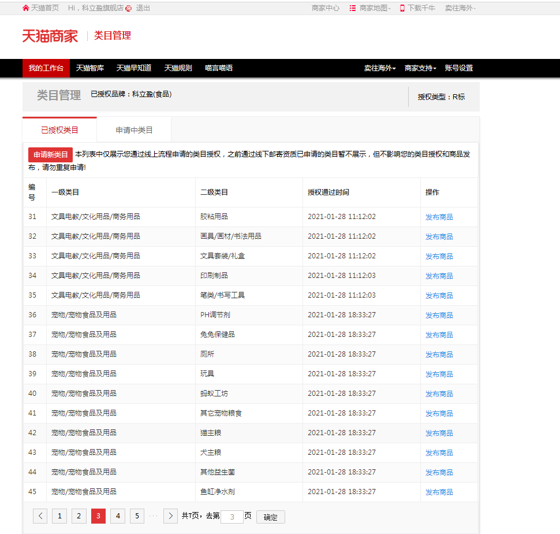Open 喵言喵语 menu item
Viewport: 560px width, 534px height.
pos(219,68)
